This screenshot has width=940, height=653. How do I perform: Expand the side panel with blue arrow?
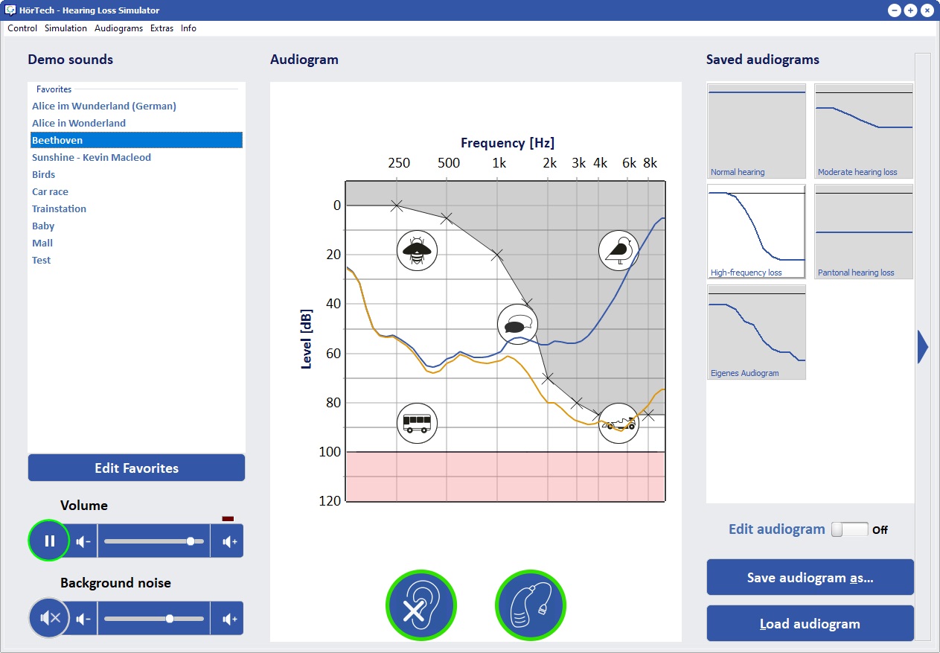tap(923, 347)
